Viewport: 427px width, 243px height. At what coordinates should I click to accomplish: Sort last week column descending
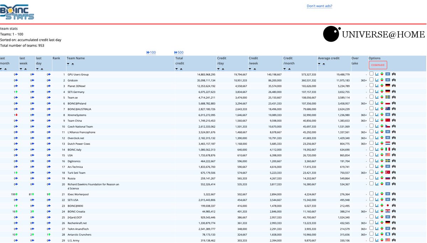point(21,69)
